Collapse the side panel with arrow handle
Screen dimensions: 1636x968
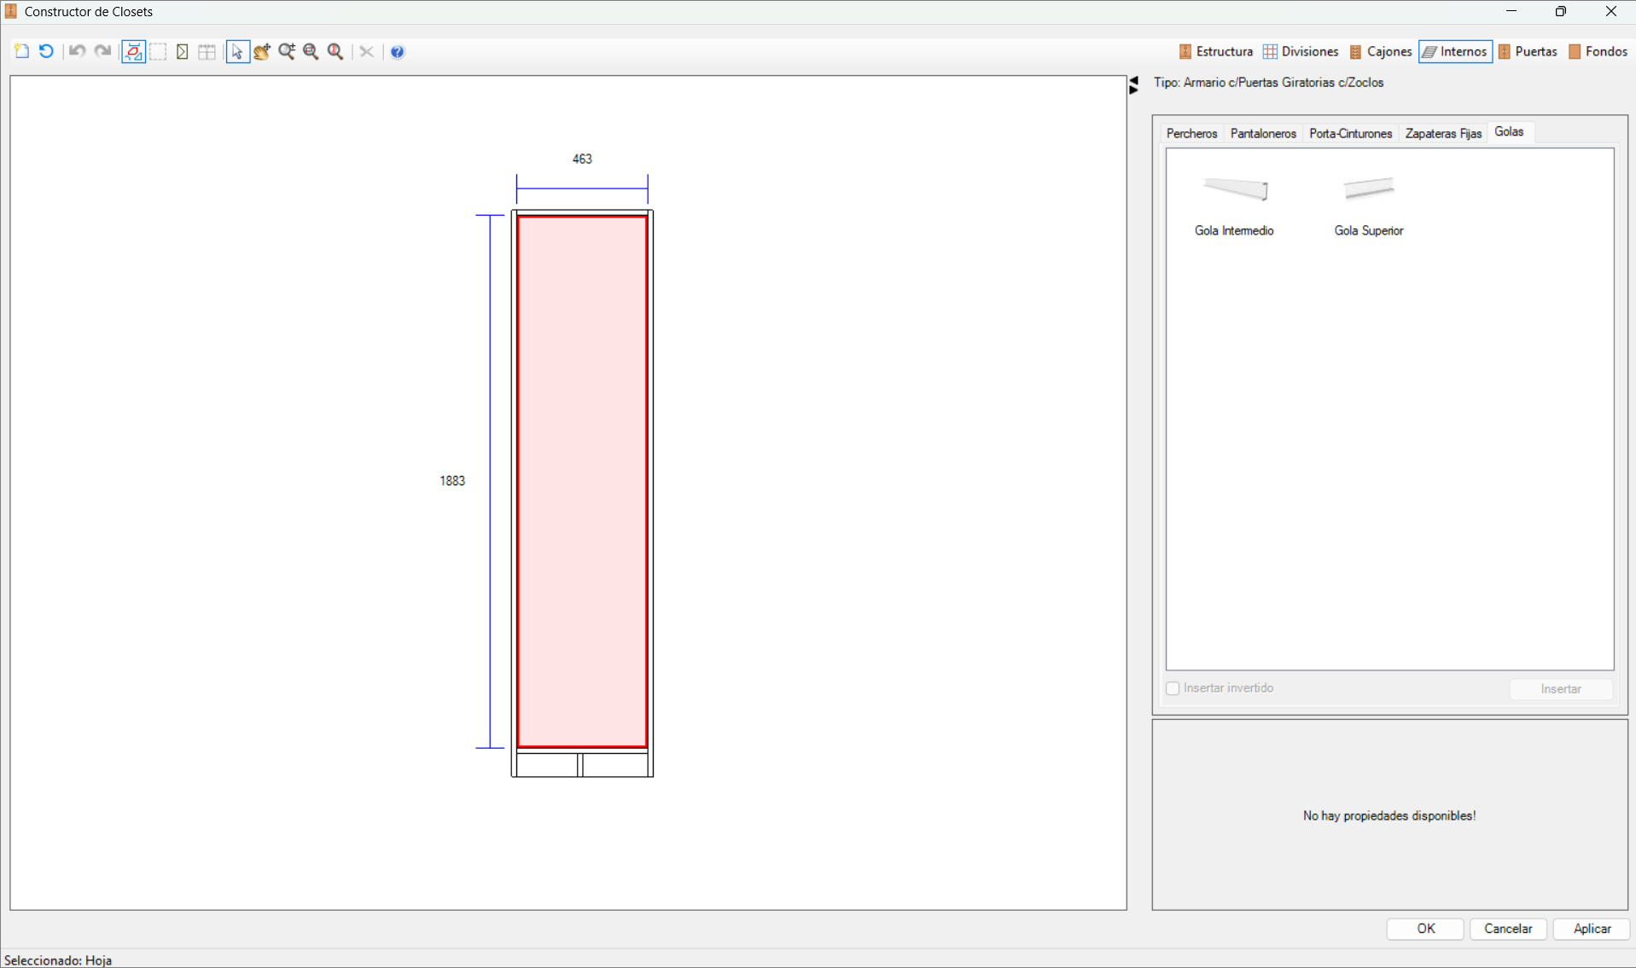point(1134,84)
